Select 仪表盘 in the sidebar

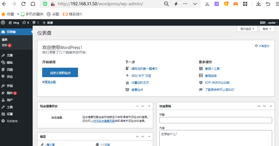coord(16,32)
